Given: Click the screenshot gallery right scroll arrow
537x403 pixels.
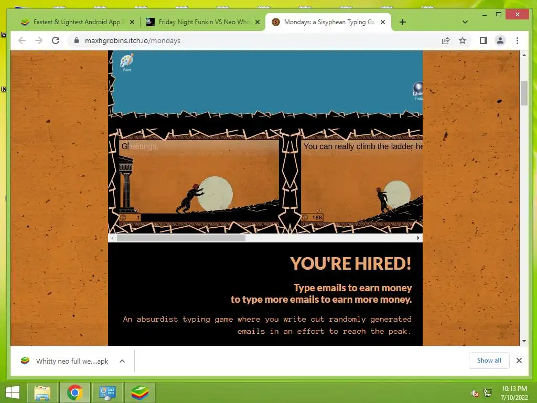Looking at the screenshot, I should 418,238.
